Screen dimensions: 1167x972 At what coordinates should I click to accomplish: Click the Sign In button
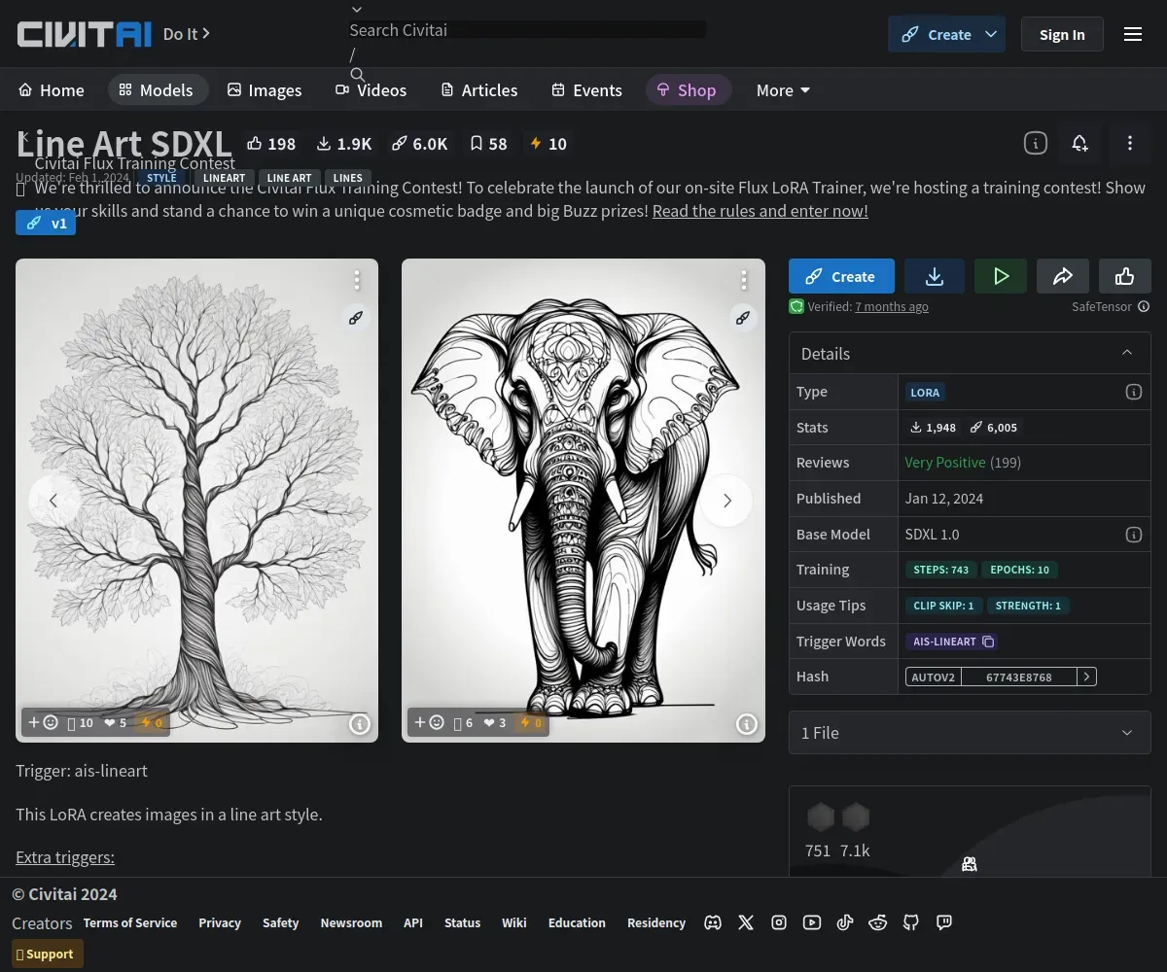[x=1062, y=34]
